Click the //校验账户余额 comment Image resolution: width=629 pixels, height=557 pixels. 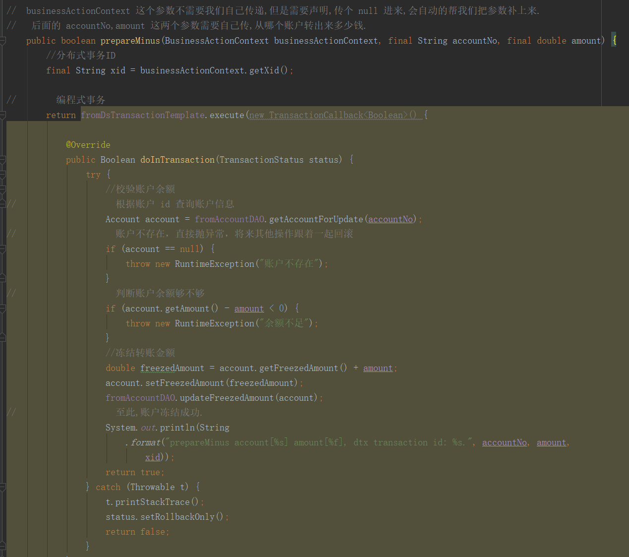[140, 189]
